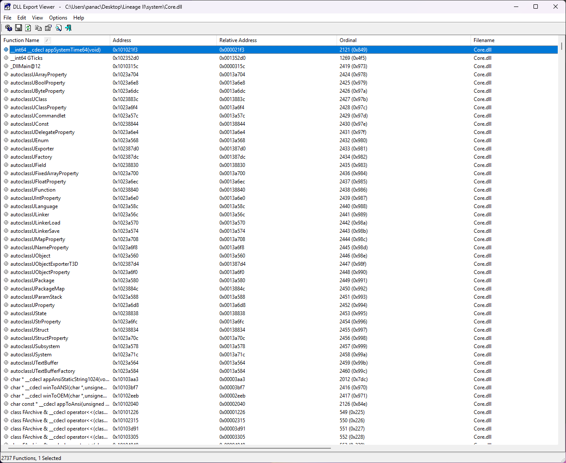566x463 pixels.
Task: Select the autoclassUObject function row
Action: [30, 256]
